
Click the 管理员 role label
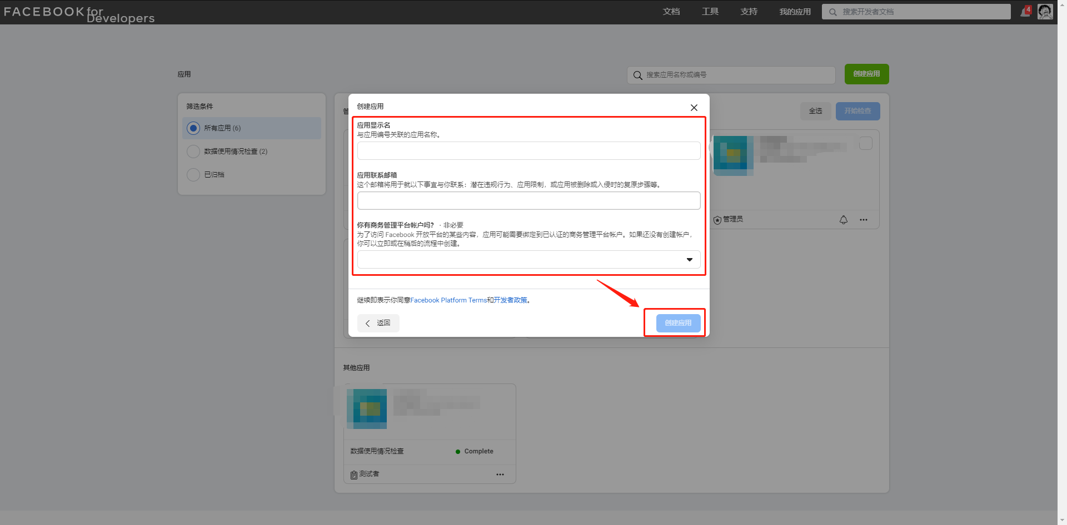pyautogui.click(x=733, y=219)
